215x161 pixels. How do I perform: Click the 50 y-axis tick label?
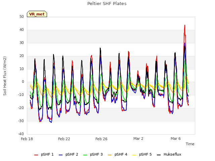(21, 17)
